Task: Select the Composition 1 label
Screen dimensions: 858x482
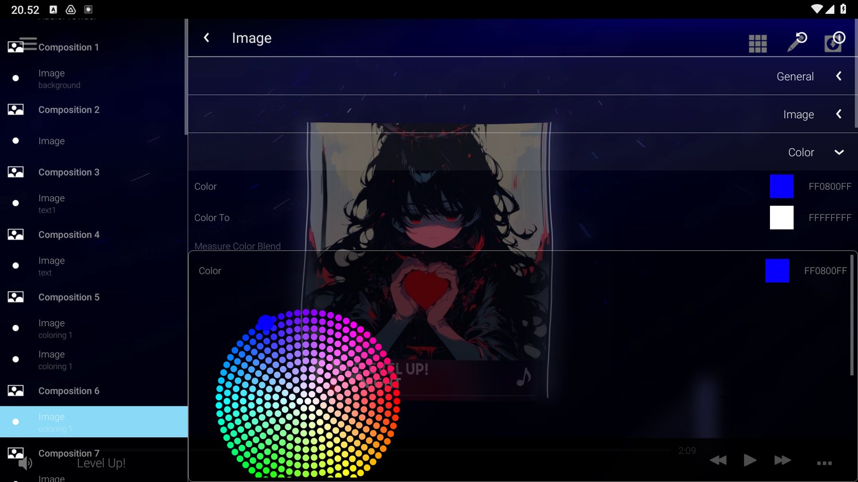Action: (69, 47)
